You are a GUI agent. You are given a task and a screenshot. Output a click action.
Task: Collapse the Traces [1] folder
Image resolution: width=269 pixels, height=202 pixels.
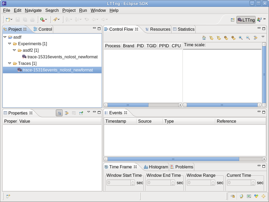[10, 63]
